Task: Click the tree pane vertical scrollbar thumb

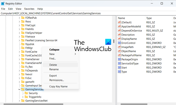Action: pos(114,41)
